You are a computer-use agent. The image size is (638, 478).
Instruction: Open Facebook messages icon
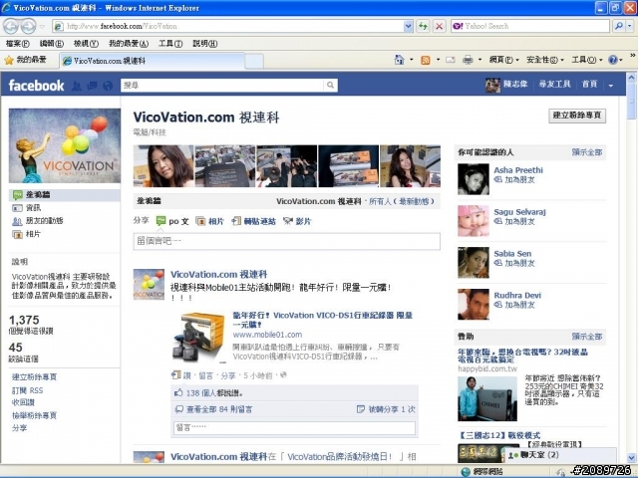[93, 86]
